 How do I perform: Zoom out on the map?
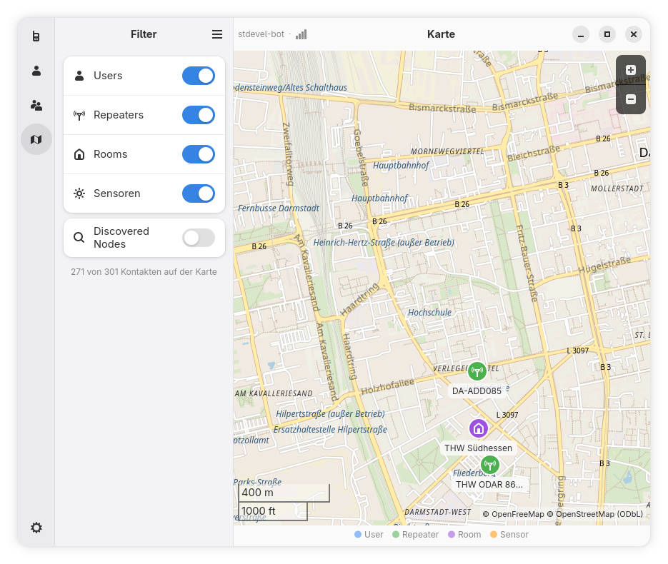631,99
